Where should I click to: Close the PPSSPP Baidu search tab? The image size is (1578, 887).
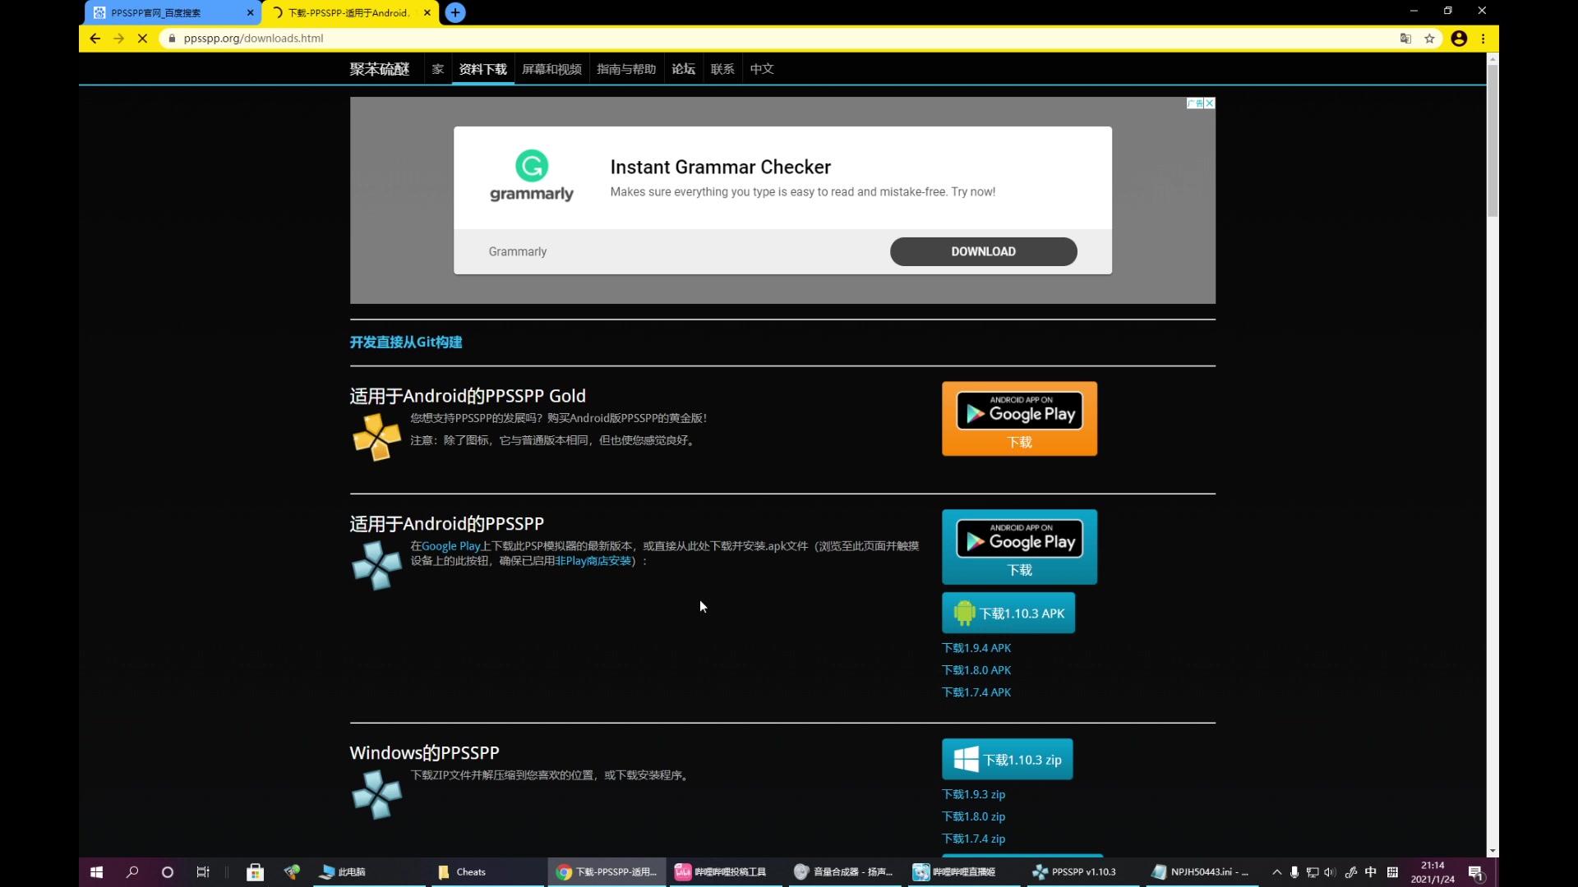[251, 12]
